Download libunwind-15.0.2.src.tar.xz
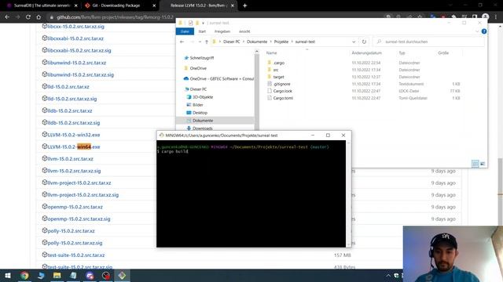 coord(77,63)
